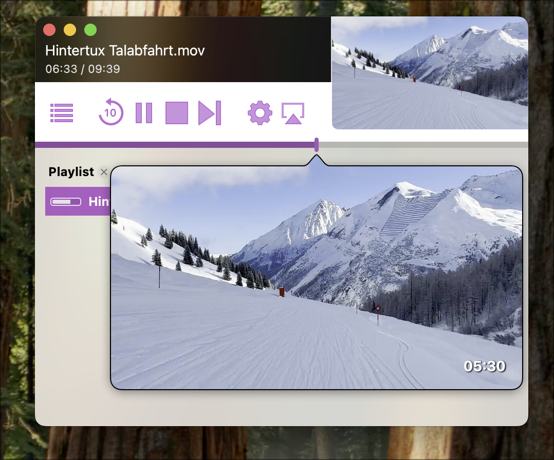Click the Playlist header label
The height and width of the screenshot is (460, 554).
71,172
